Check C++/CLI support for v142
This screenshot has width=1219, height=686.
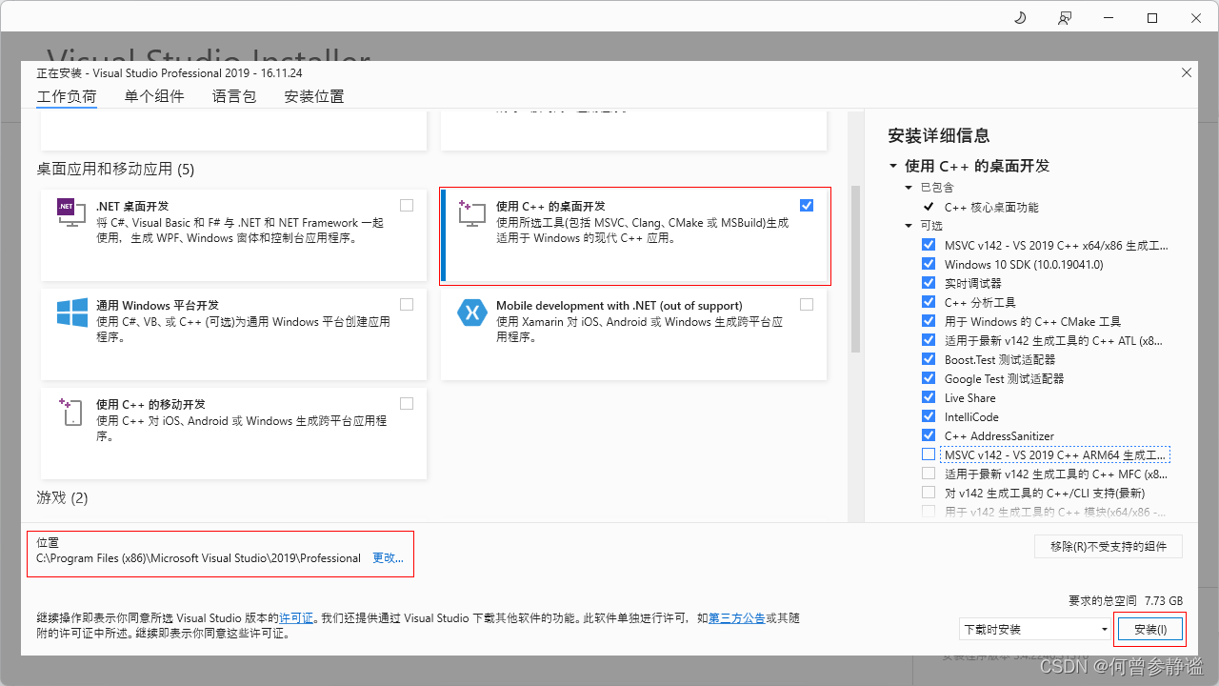point(929,493)
